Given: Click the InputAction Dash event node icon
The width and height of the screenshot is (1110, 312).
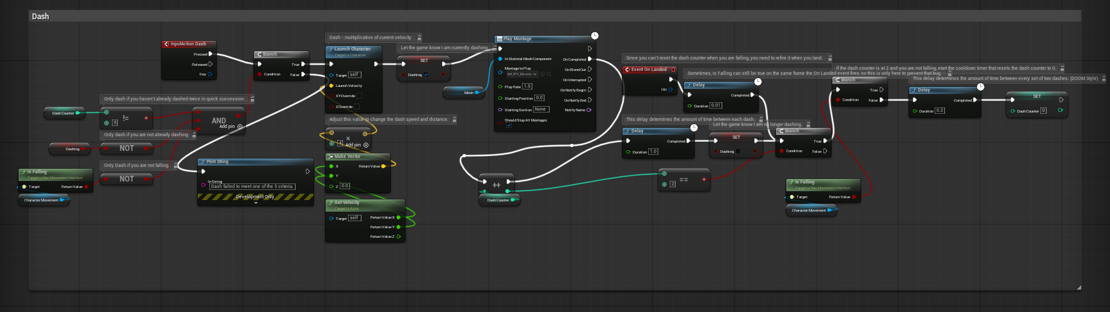Looking at the screenshot, I should (166, 44).
